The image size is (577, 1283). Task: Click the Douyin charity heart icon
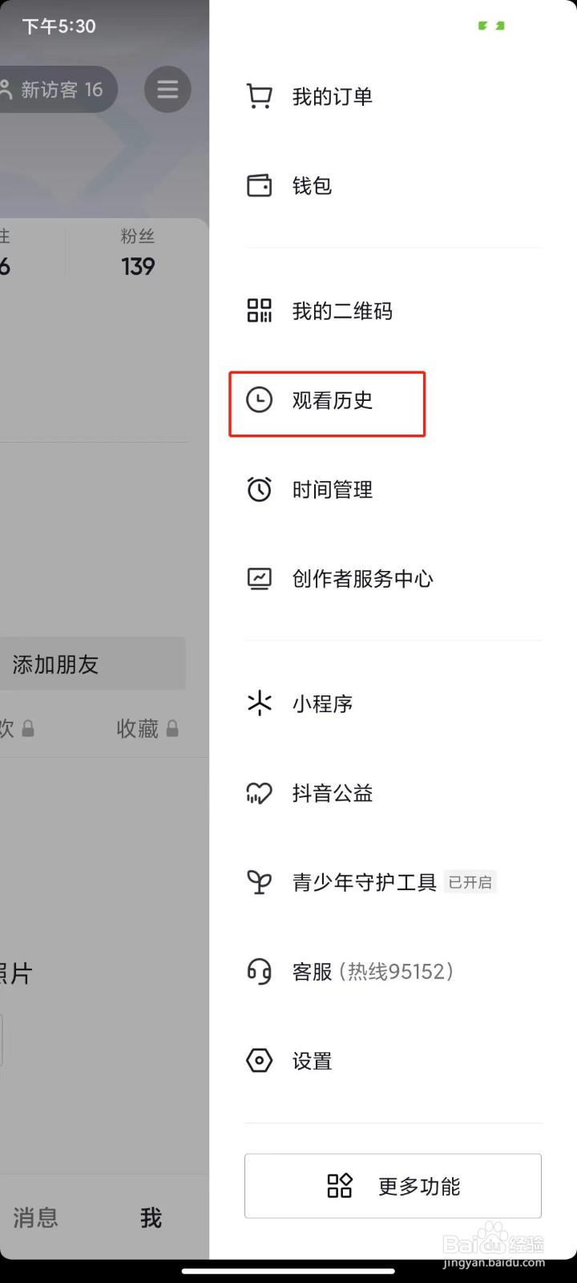point(259,793)
